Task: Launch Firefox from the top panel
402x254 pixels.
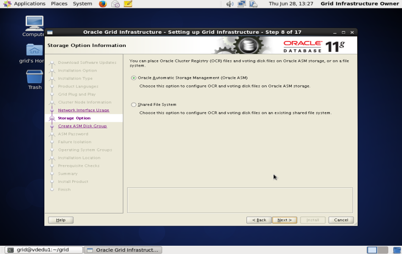Action: (x=103, y=4)
